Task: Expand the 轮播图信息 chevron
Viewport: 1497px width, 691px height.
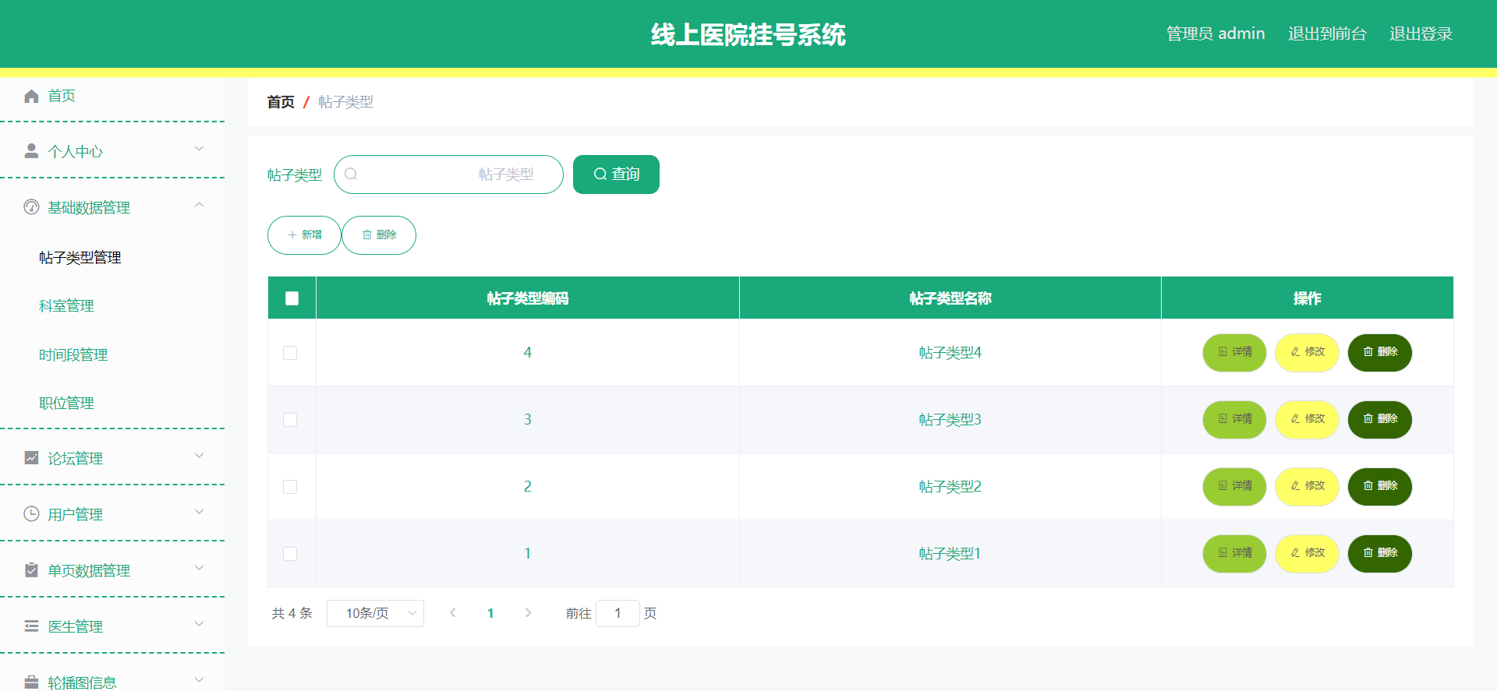Action: [199, 680]
